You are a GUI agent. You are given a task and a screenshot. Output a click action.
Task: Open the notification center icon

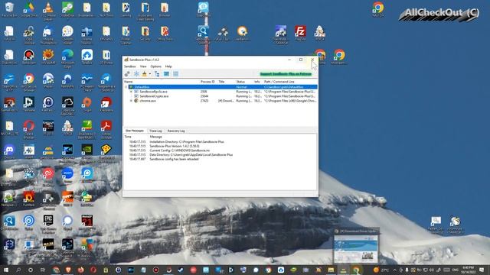coord(482,270)
